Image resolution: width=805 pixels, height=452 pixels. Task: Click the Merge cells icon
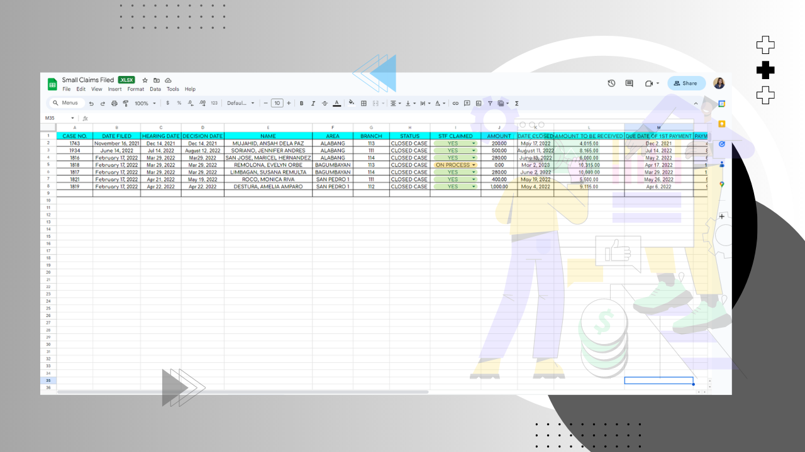click(x=375, y=103)
